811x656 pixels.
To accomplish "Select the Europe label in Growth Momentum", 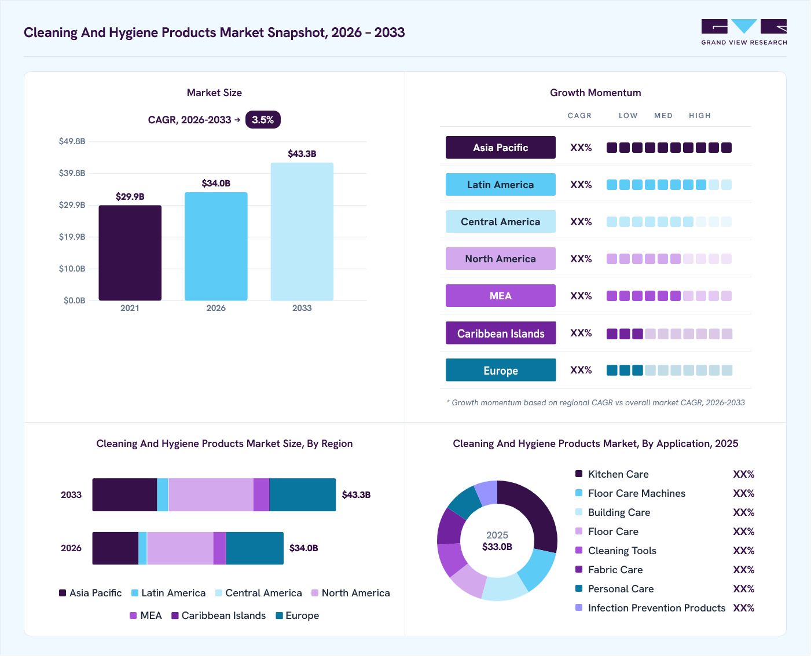I will pos(501,370).
